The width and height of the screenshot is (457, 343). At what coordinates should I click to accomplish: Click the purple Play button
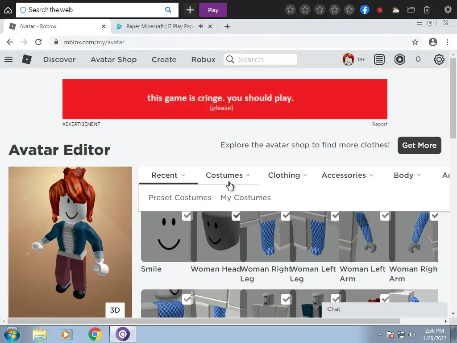213,10
